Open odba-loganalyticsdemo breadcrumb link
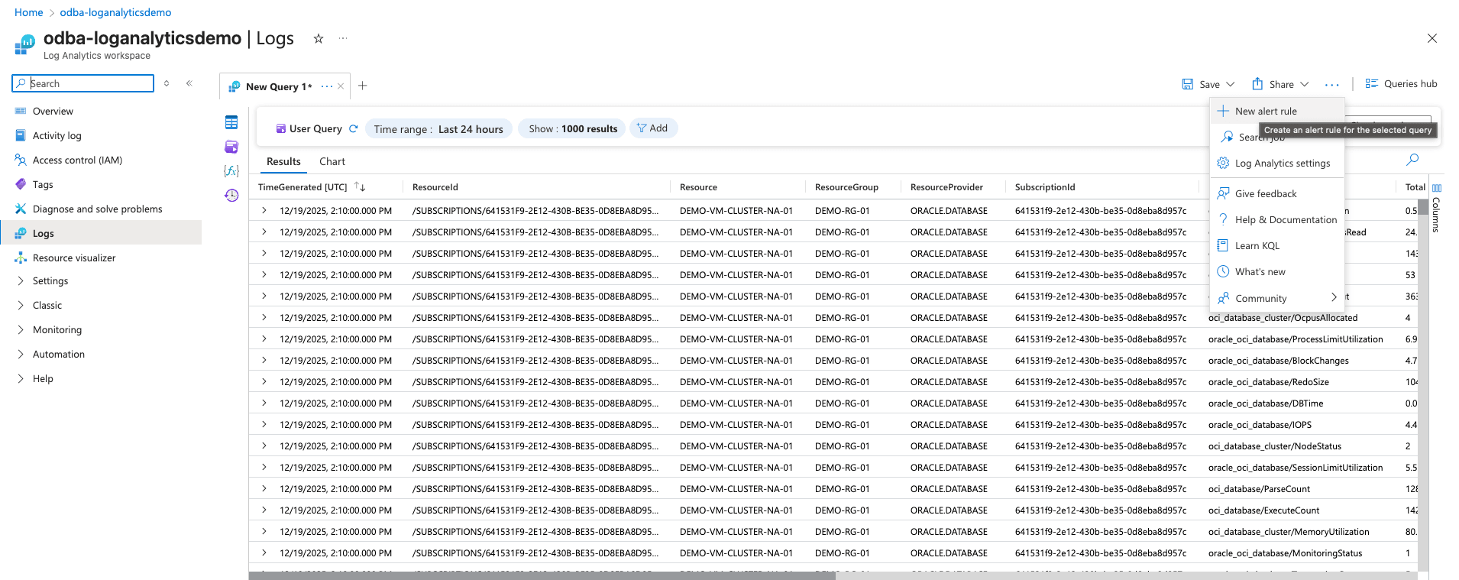Screen dimensions: 1459x580 (115, 12)
